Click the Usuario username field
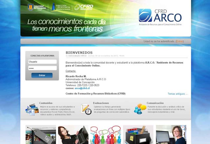210x144 pixels. point(42,62)
